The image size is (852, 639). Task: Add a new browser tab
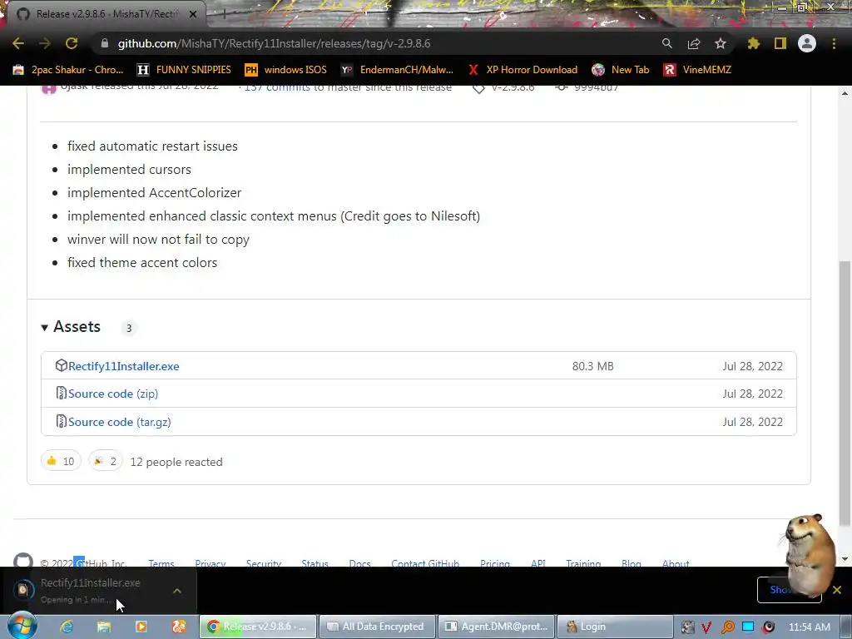click(224, 14)
